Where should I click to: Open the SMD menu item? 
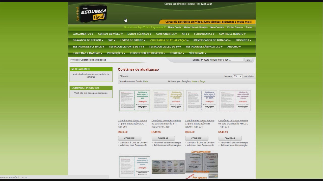click(112, 40)
